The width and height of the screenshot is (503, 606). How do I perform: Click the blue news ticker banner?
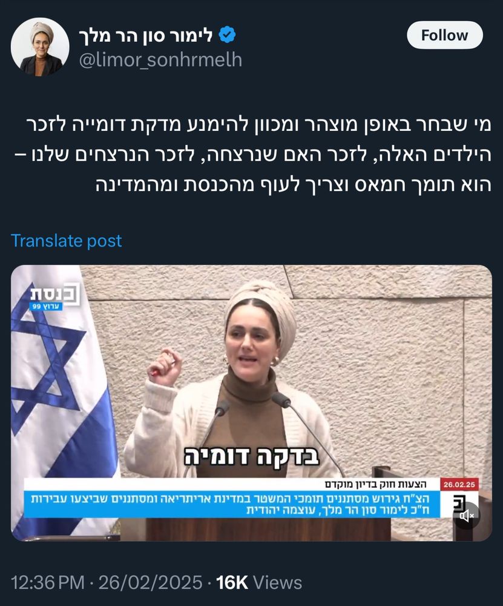tap(233, 504)
